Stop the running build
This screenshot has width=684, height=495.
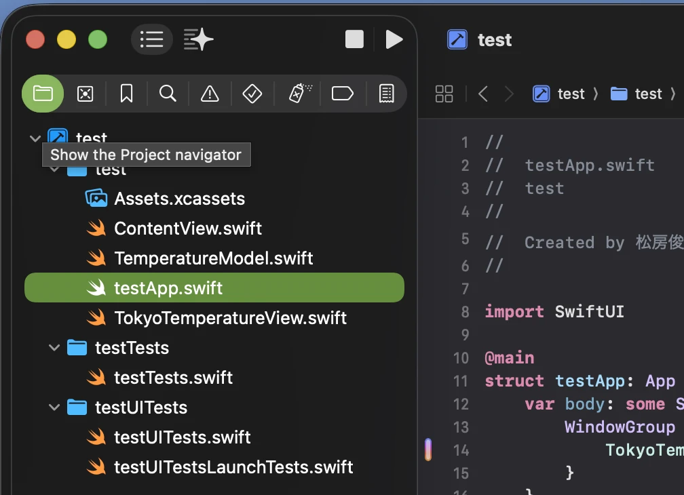coord(354,39)
